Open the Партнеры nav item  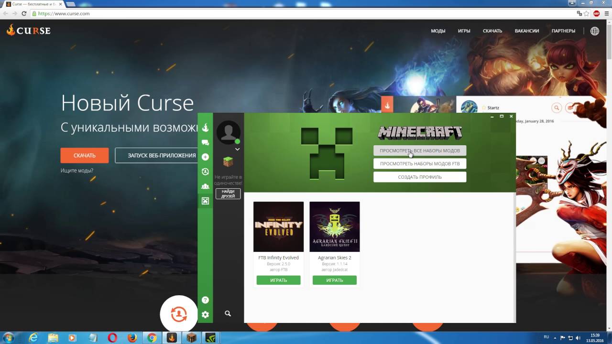563,31
